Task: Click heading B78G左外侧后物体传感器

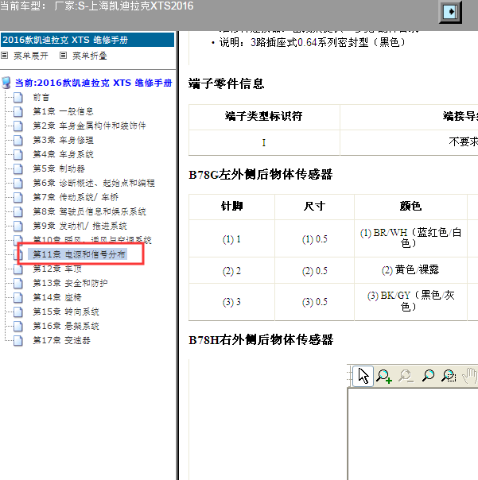Action: pos(261,175)
